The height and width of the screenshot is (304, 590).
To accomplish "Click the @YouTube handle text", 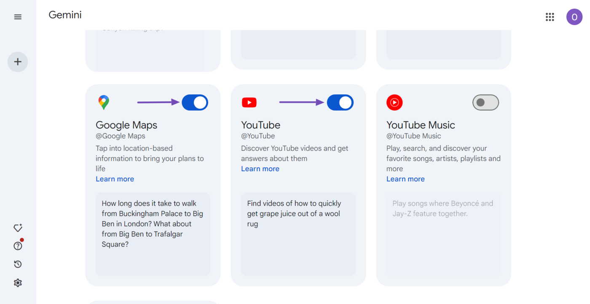I will tap(258, 136).
